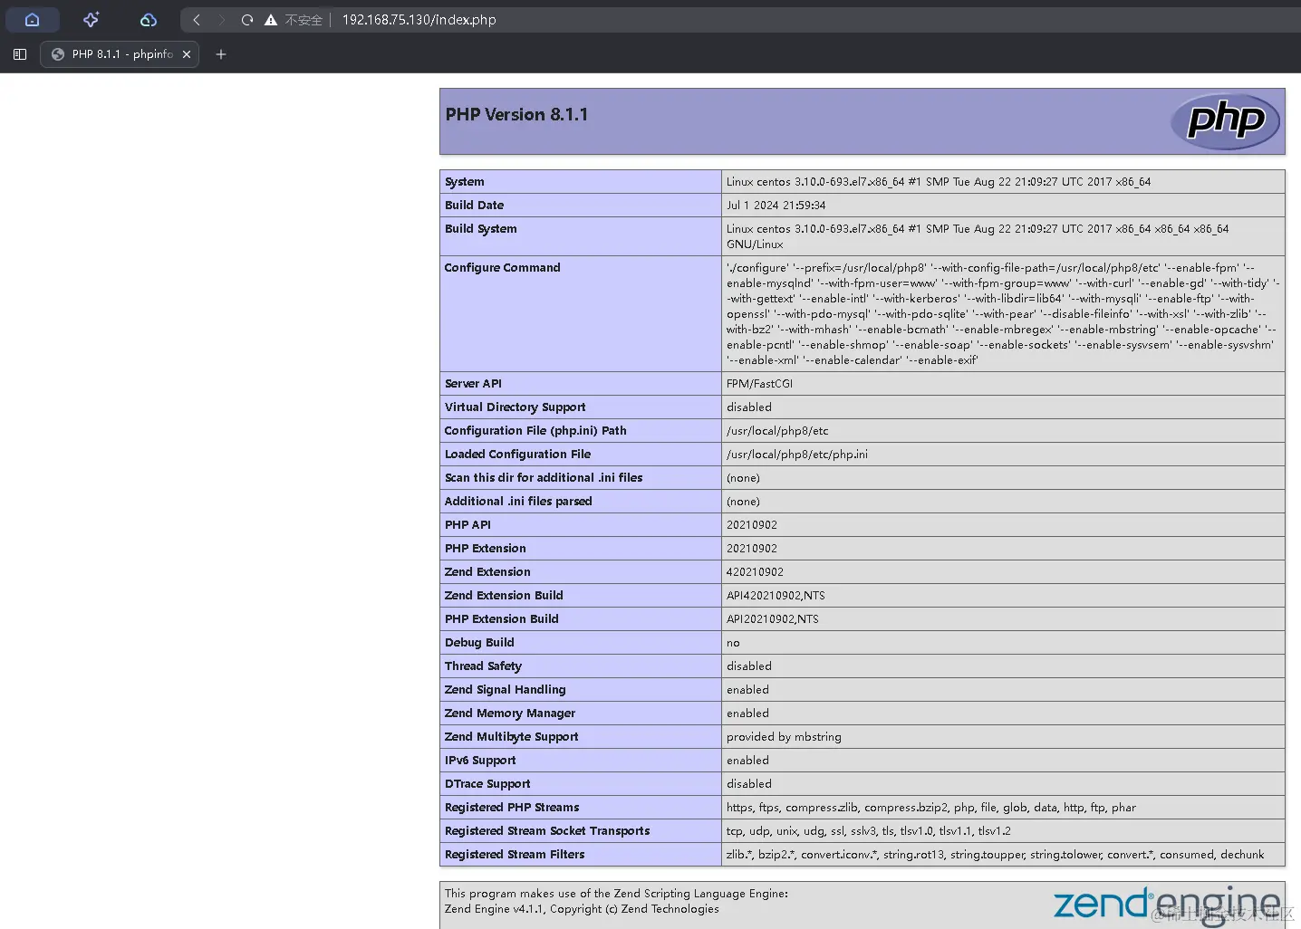Click the PHP Version 8.1.1 heading
1301x929 pixels.
516,114
